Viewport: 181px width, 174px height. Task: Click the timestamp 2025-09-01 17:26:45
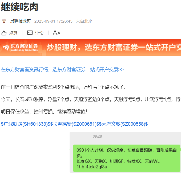click(x=53, y=21)
